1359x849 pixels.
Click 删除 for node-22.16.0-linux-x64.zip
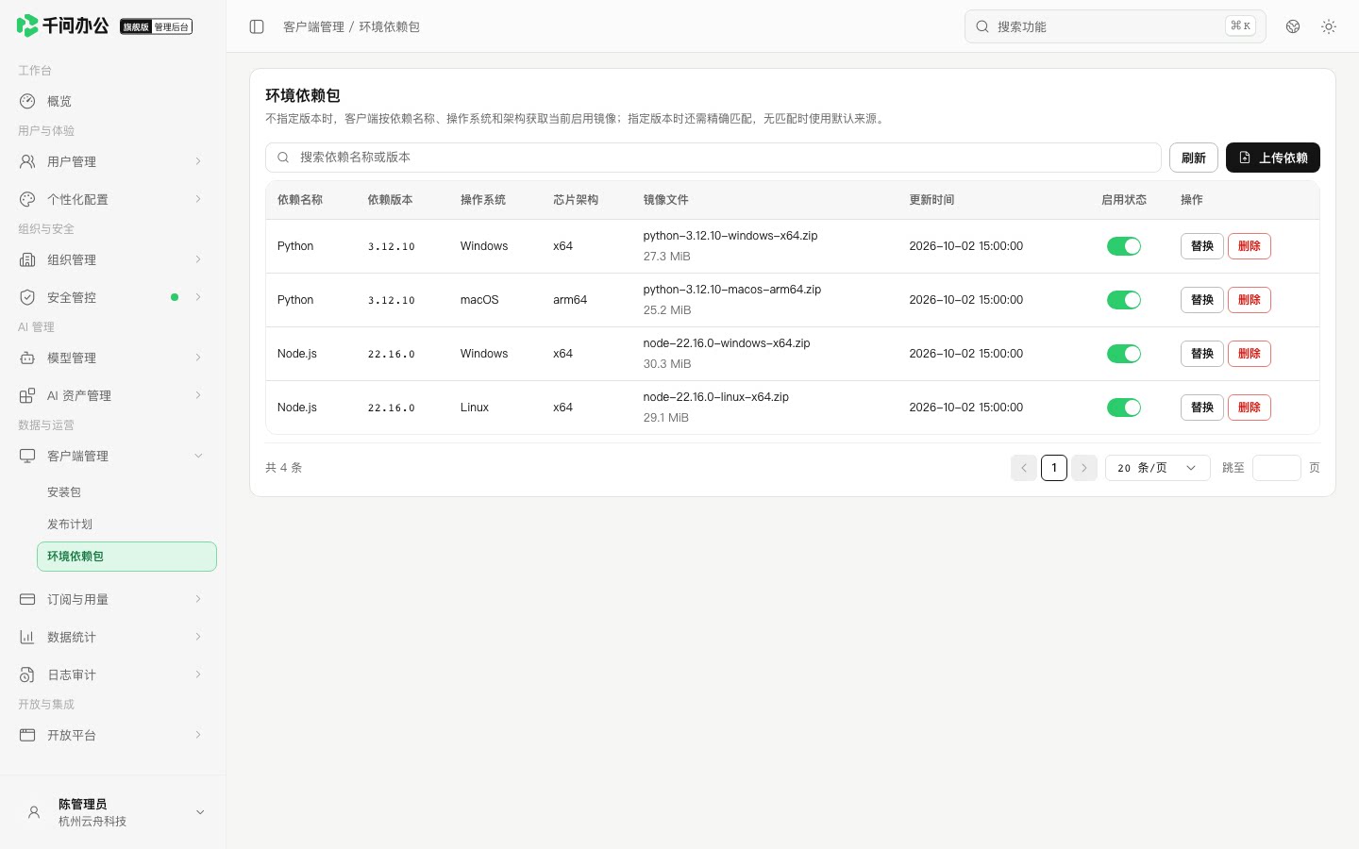pyautogui.click(x=1250, y=408)
